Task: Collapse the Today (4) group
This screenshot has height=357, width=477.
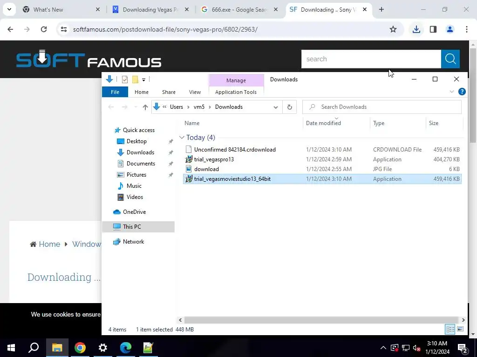Action: click(182, 138)
